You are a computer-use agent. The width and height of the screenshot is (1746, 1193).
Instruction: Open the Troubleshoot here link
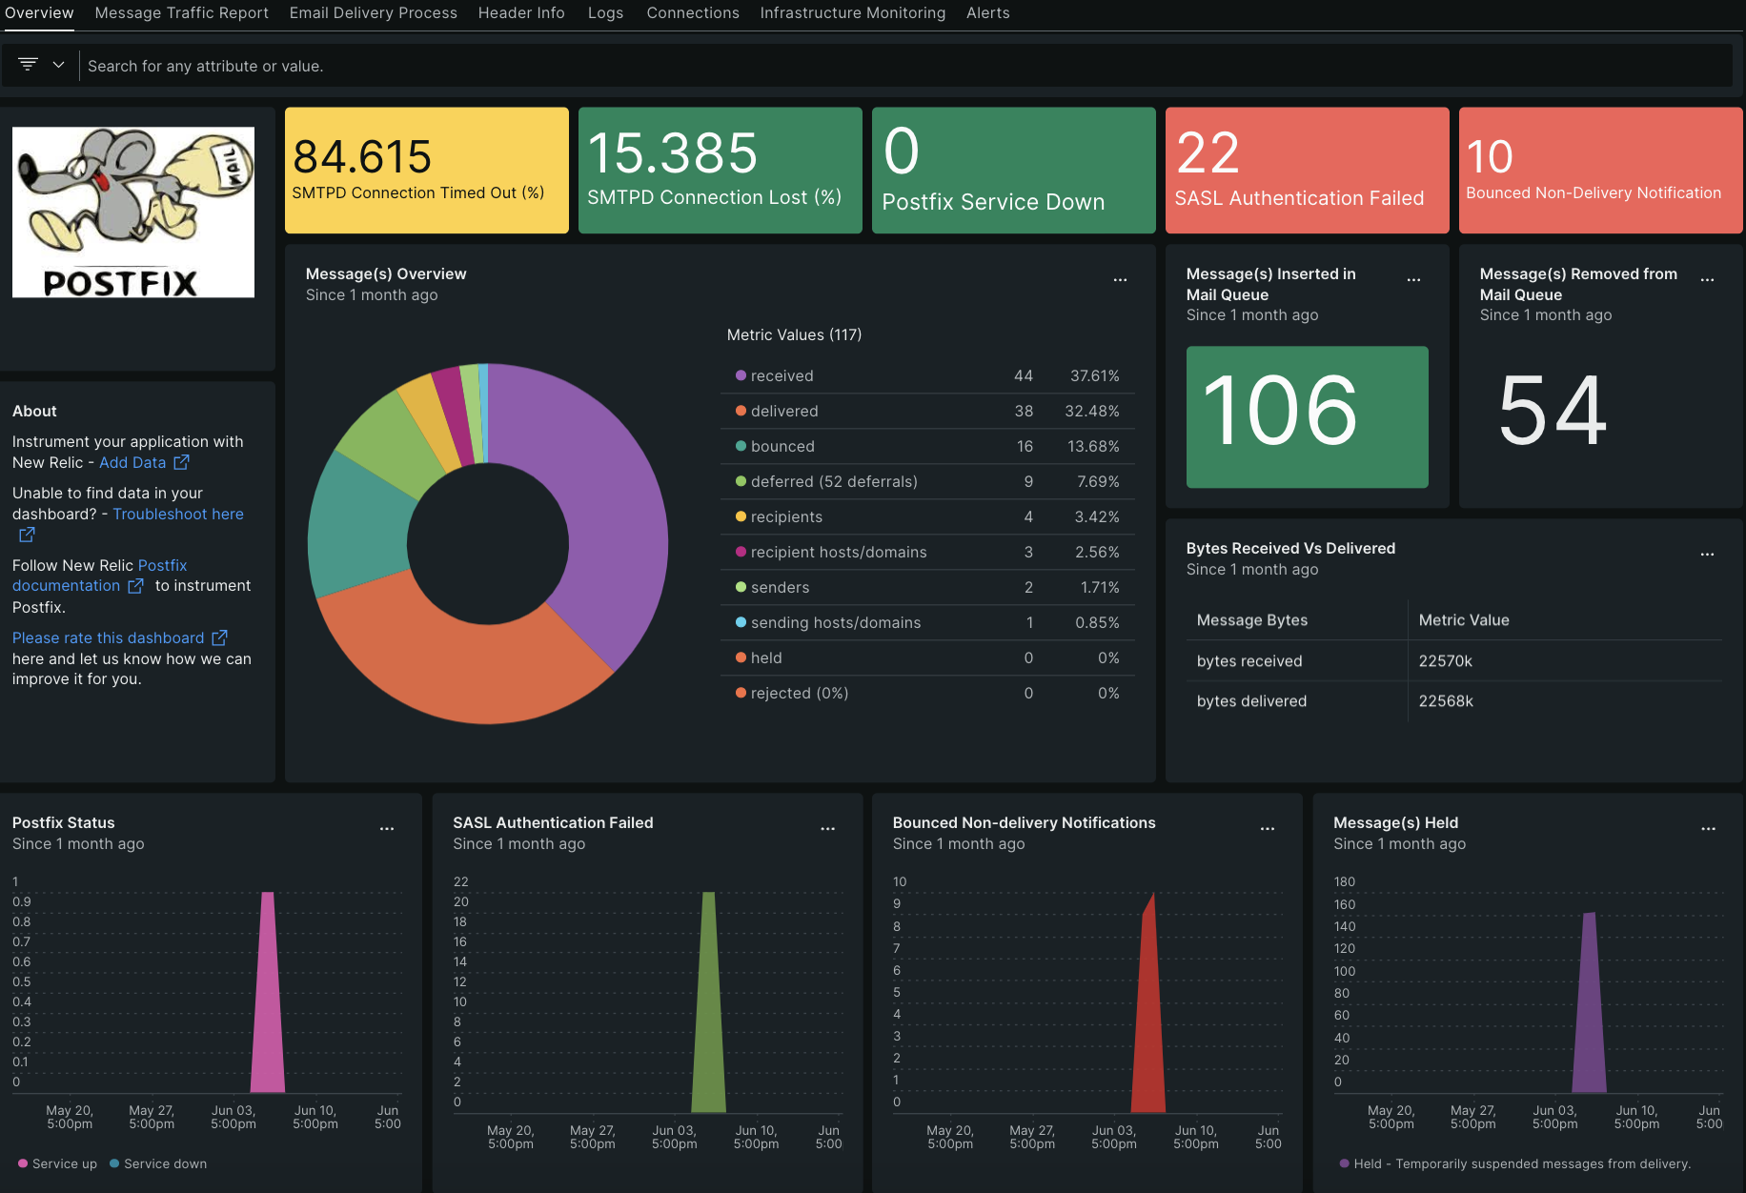178,514
